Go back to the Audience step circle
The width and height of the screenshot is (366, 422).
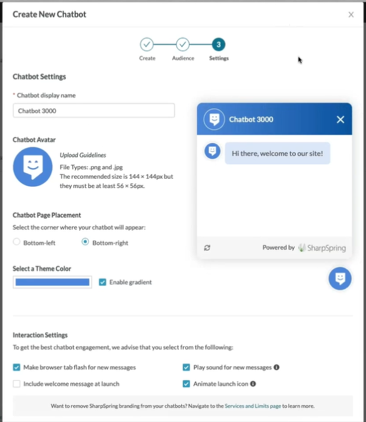tap(183, 45)
